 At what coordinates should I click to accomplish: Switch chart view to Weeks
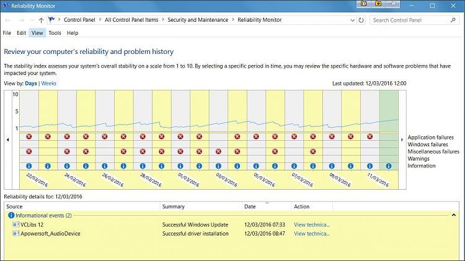pyautogui.click(x=48, y=83)
